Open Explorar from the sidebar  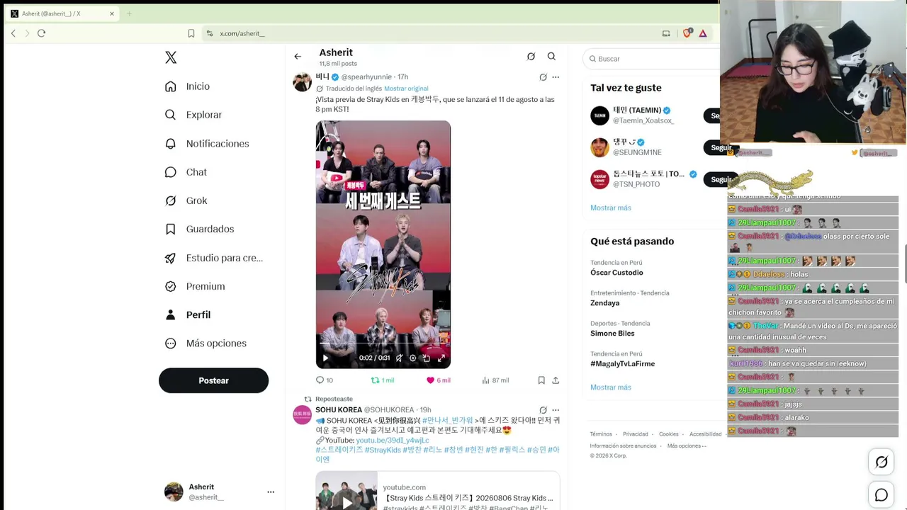(x=193, y=115)
